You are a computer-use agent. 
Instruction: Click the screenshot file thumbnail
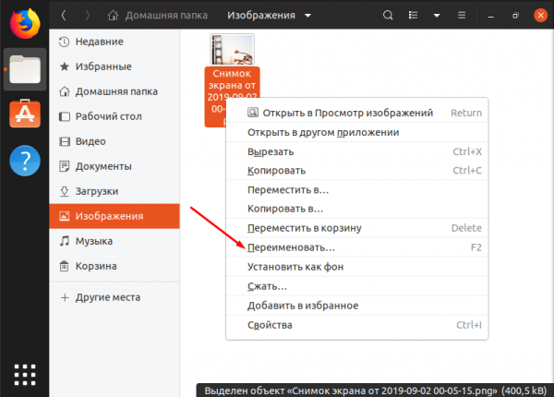[232, 50]
